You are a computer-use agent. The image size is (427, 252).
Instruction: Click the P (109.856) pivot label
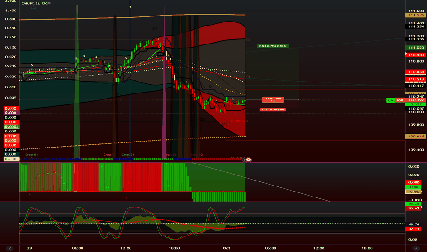[x=239, y=121]
